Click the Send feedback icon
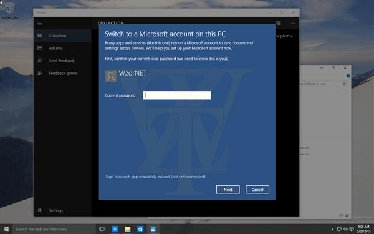This screenshot has width=374, height=234. tap(40, 61)
